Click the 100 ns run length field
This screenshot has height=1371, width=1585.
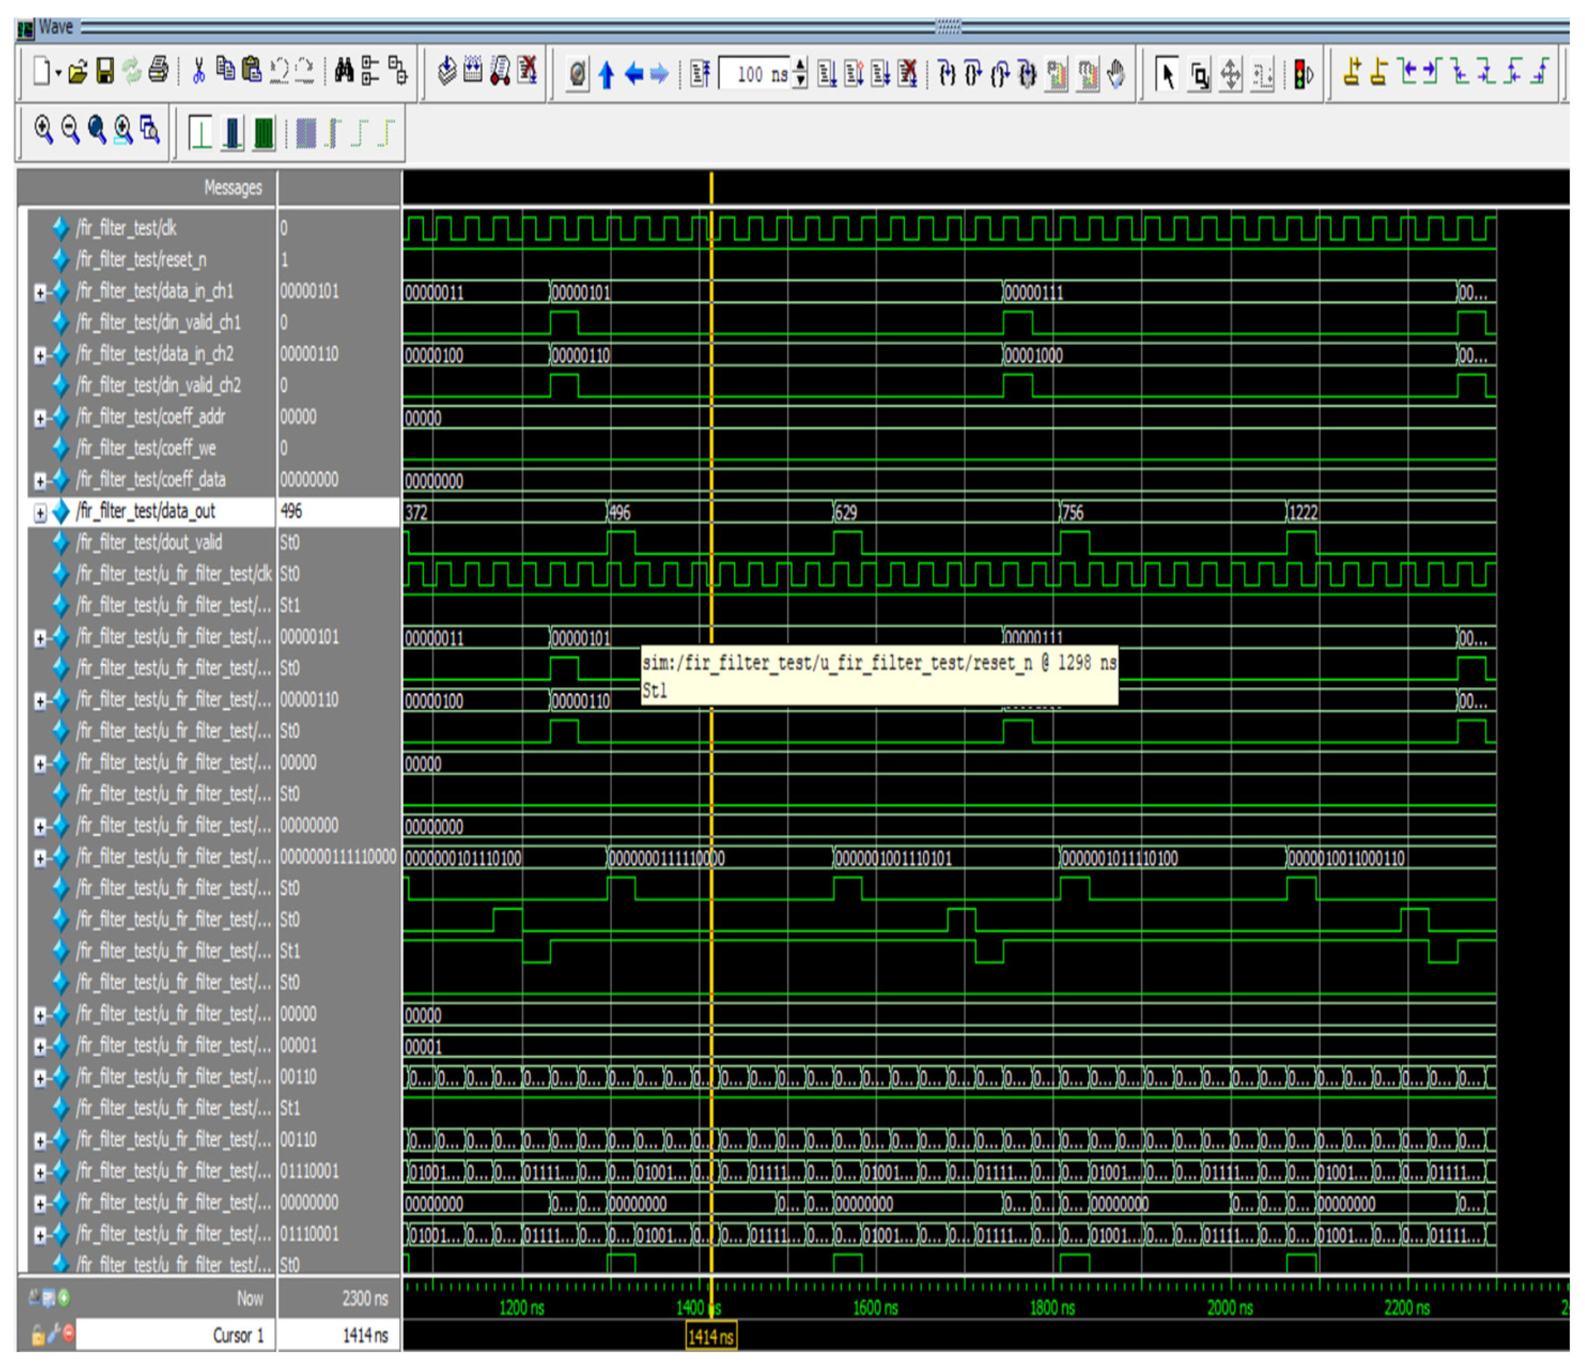[755, 74]
